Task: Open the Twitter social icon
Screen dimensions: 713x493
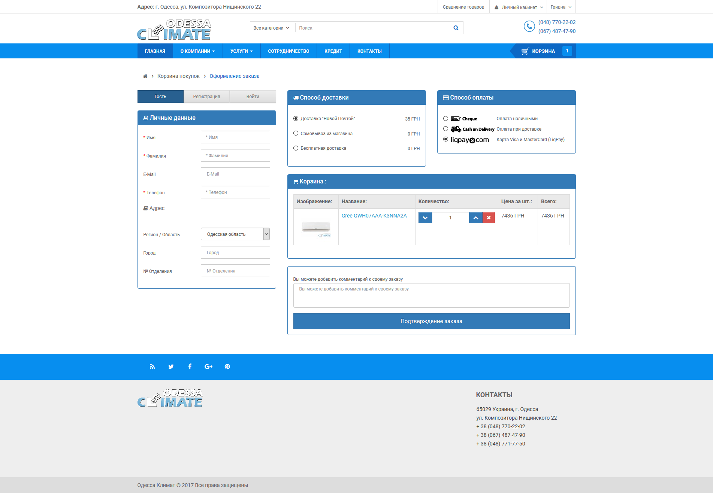Action: point(171,367)
